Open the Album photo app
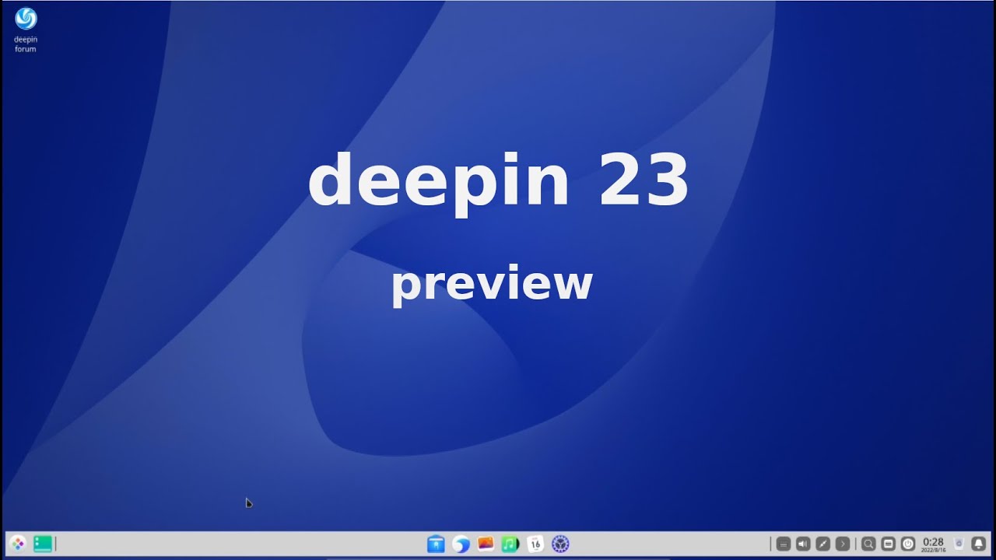 pyautogui.click(x=486, y=544)
